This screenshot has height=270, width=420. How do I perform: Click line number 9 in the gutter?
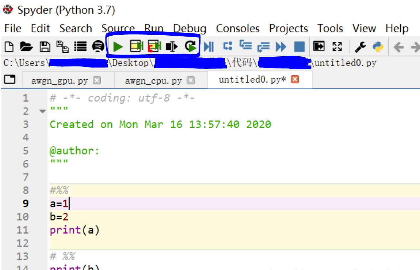(x=25, y=204)
